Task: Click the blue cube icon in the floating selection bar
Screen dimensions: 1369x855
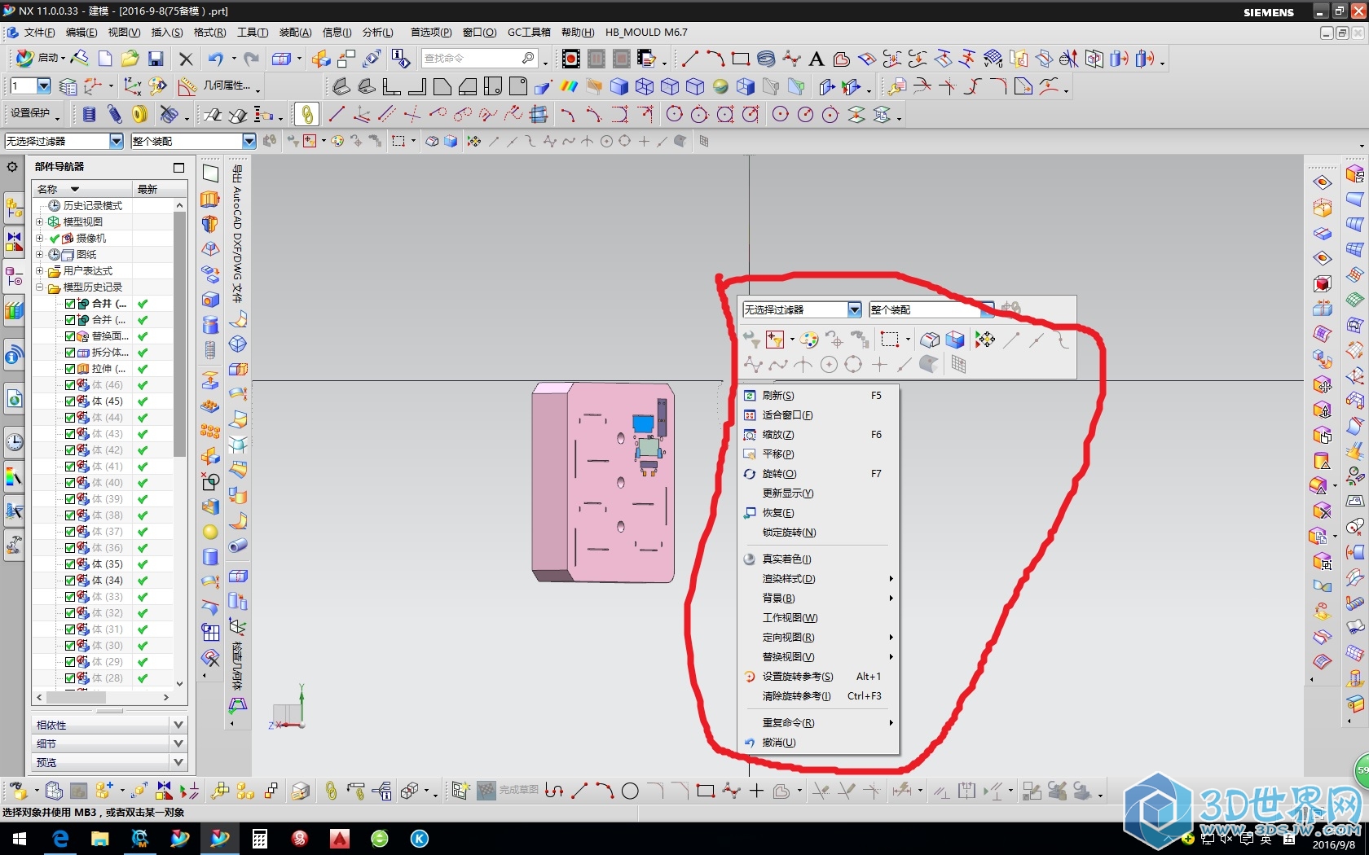Action: tap(955, 340)
